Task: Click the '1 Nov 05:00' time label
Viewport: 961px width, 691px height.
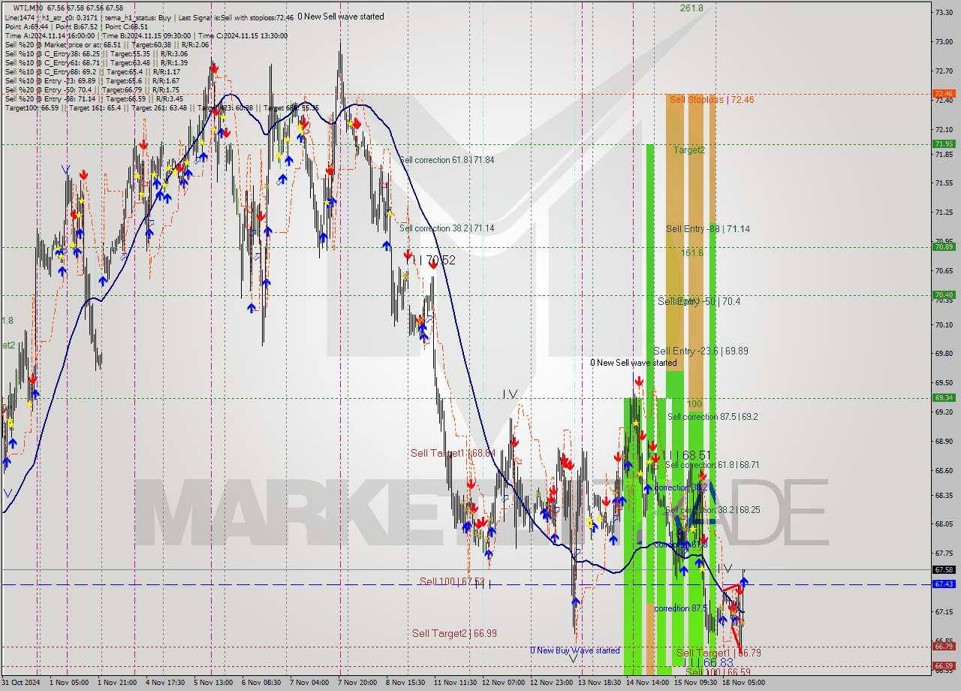Action: 68,683
